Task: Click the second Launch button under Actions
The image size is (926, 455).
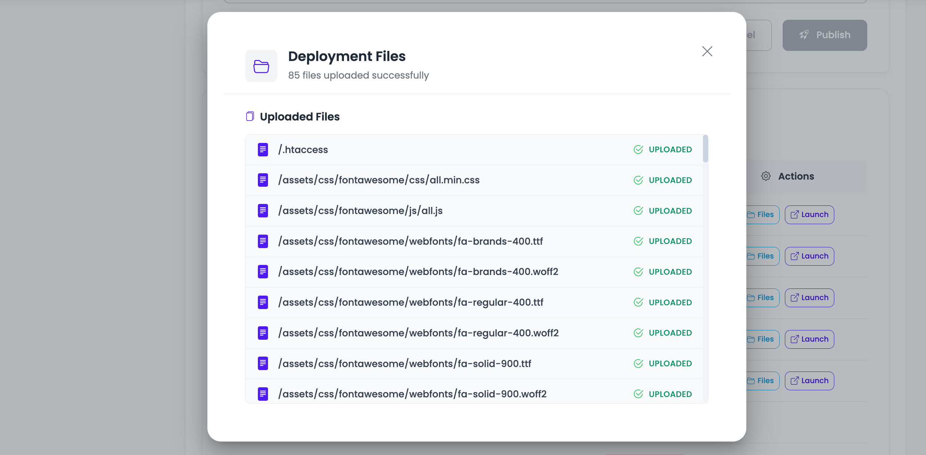Action: pos(809,256)
